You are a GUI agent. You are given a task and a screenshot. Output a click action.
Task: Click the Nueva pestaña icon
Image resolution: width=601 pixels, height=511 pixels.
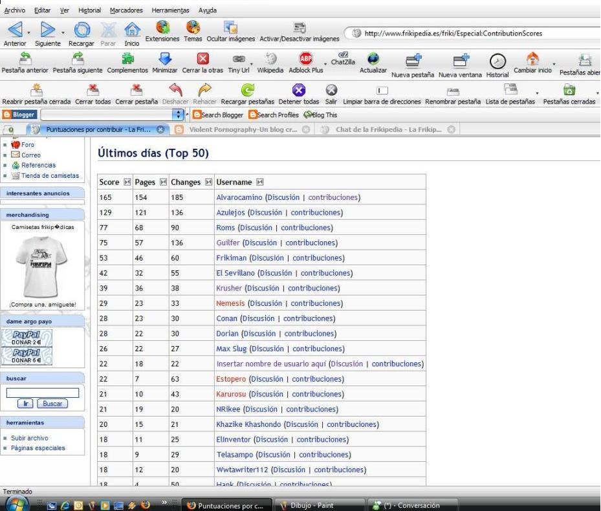413,61
